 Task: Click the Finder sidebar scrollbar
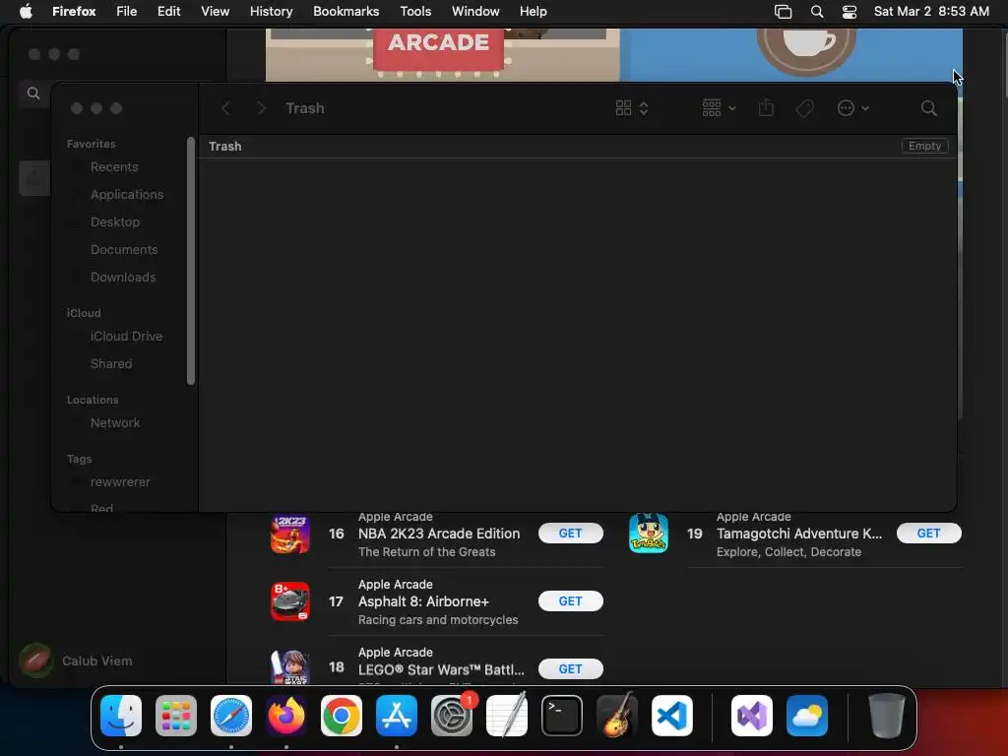point(190,261)
